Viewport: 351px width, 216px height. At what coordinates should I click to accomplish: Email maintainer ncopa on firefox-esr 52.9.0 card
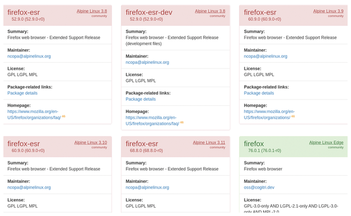coord(29,56)
